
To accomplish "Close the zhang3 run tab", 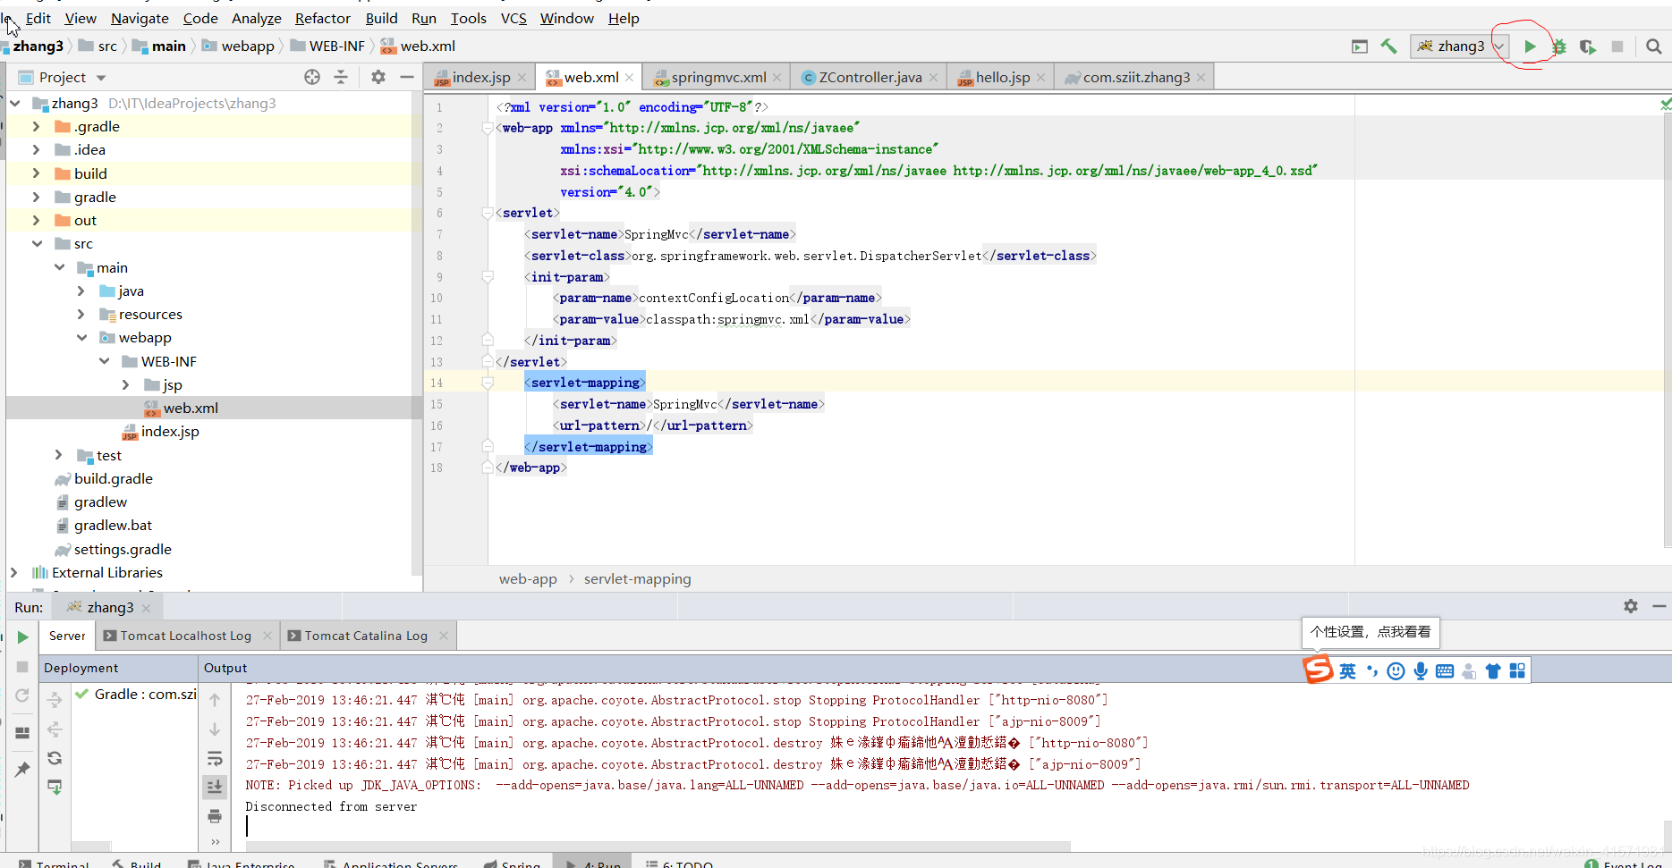I will click(x=146, y=608).
